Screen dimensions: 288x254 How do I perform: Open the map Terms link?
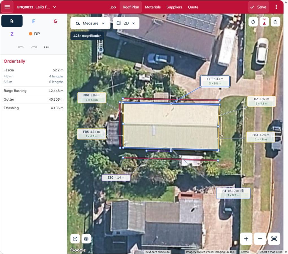point(245,252)
